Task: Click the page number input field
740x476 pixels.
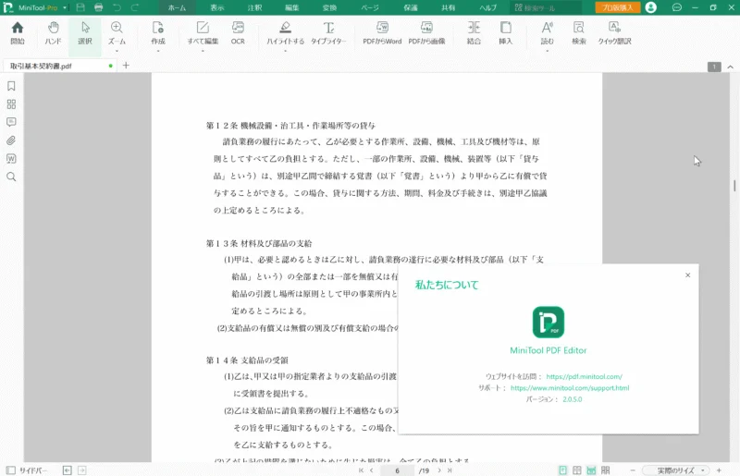Action: point(398,470)
